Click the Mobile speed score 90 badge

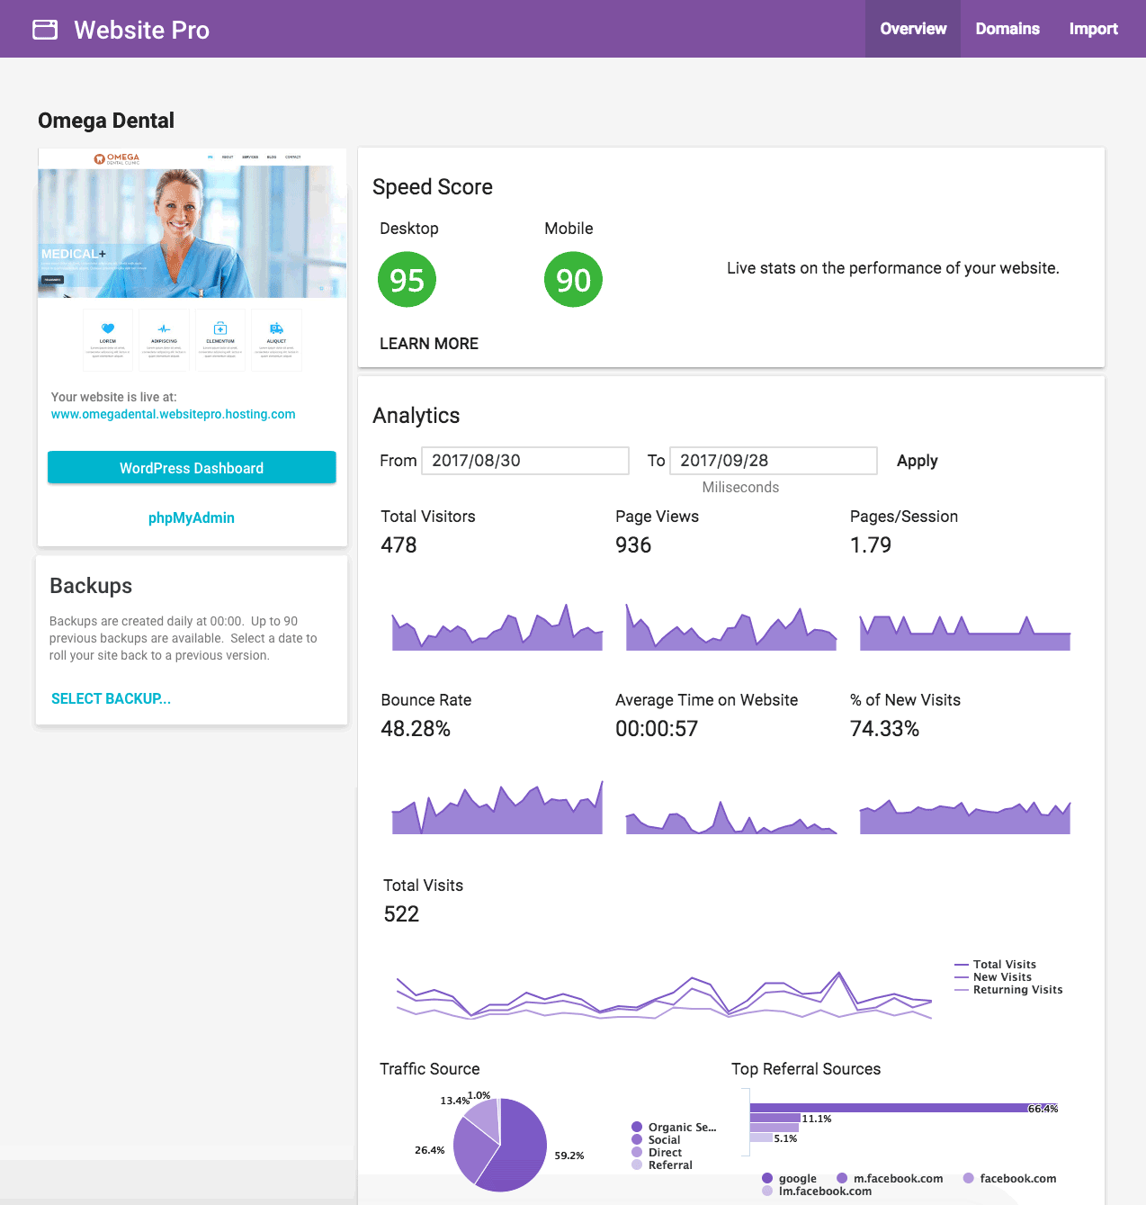coord(573,280)
